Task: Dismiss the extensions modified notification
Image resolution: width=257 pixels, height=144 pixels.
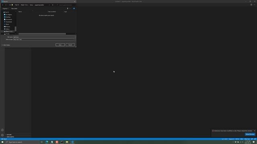Action: [255, 131]
